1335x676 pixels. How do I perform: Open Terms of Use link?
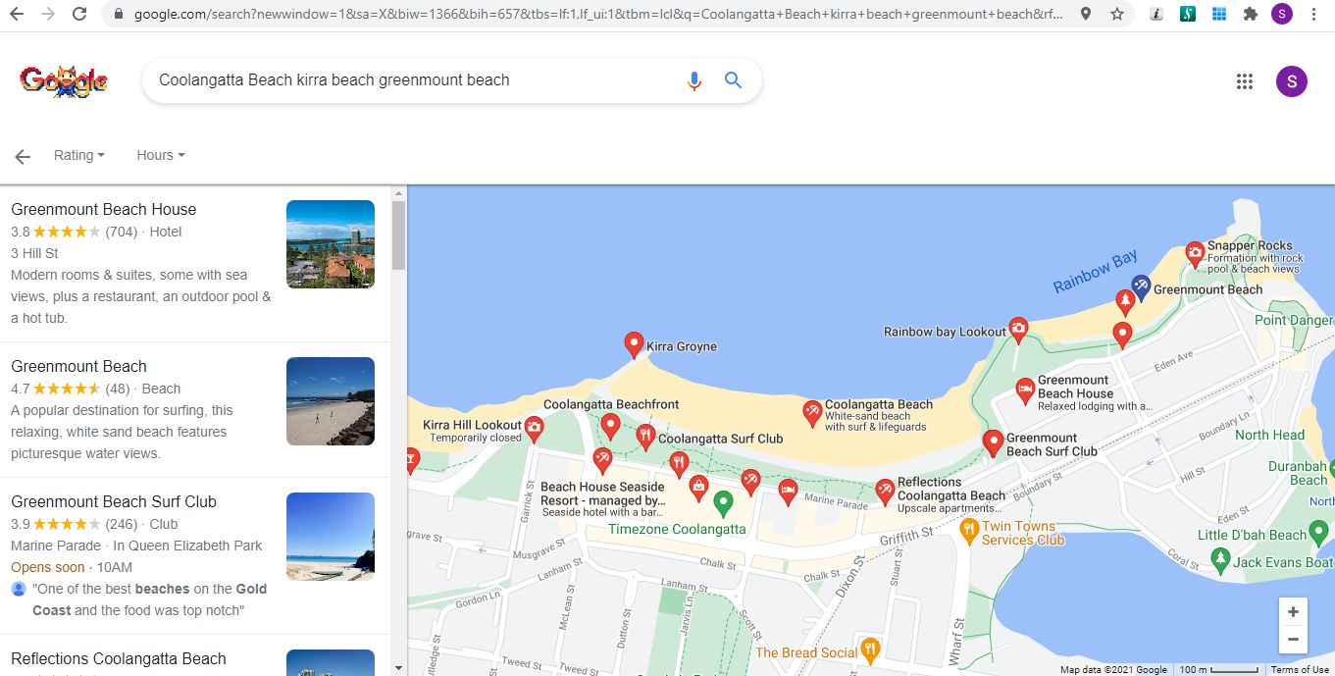tap(1300, 669)
